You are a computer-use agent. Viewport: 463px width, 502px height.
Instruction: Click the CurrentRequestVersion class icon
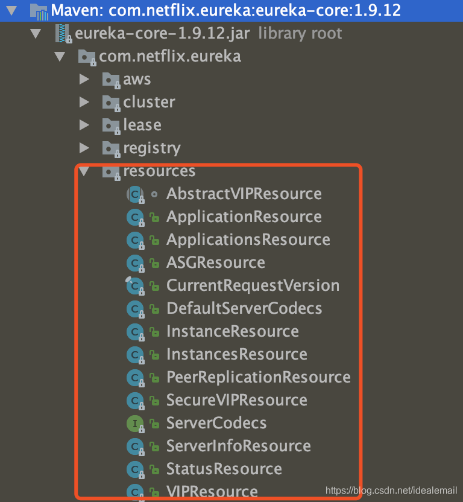(135, 286)
